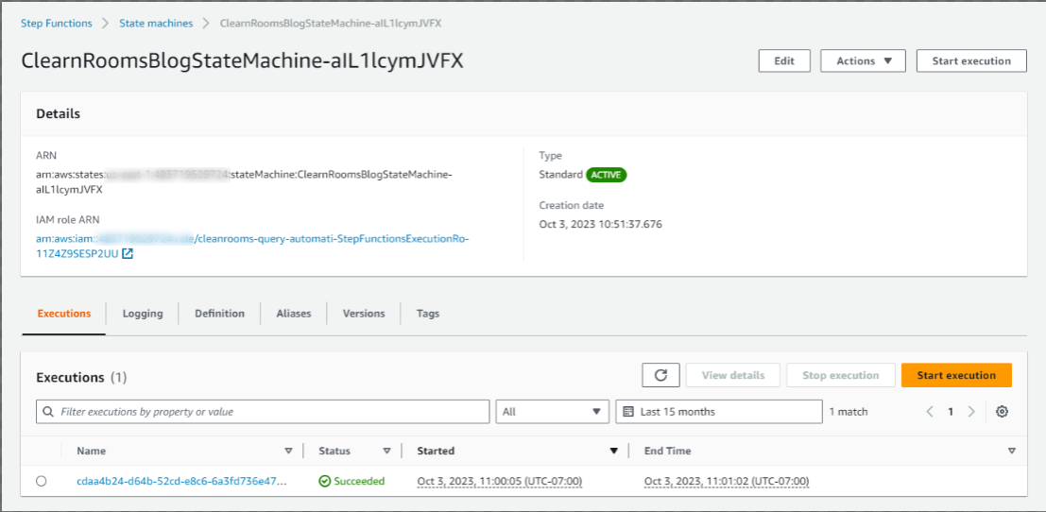Click the Standard type value
Viewport: 1046px width, 512px height.
561,175
